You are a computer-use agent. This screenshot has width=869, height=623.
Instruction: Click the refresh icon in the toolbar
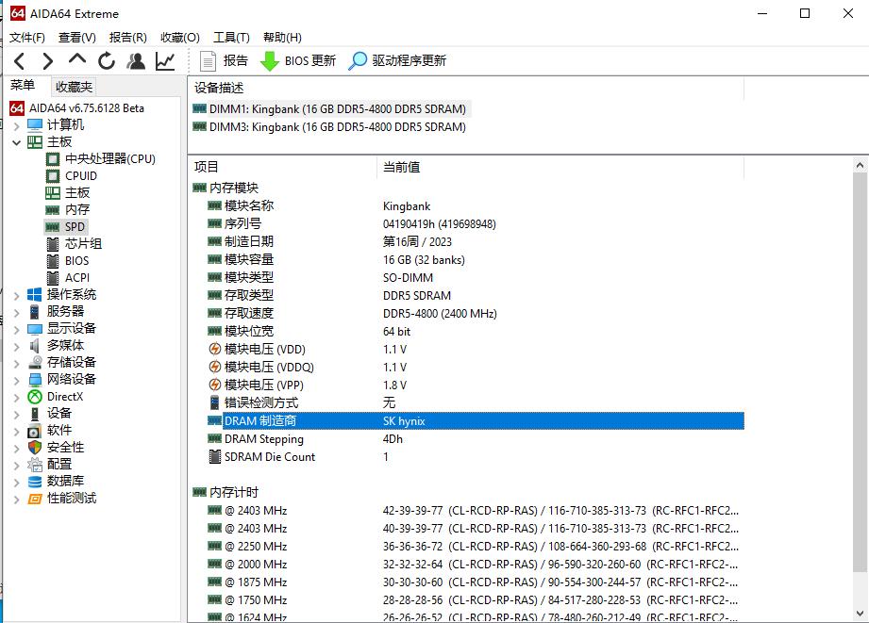coord(106,60)
